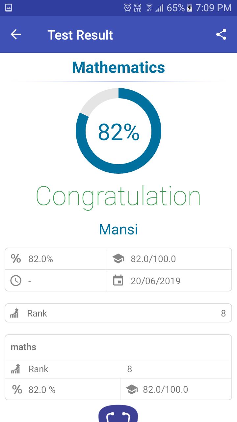Image resolution: width=237 pixels, height=422 pixels.
Task: Tap the purple logo at bottom
Action: [118, 413]
